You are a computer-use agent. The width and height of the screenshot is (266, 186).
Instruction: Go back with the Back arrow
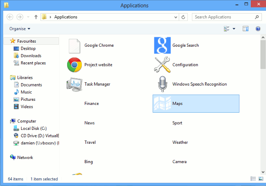coord(10,17)
